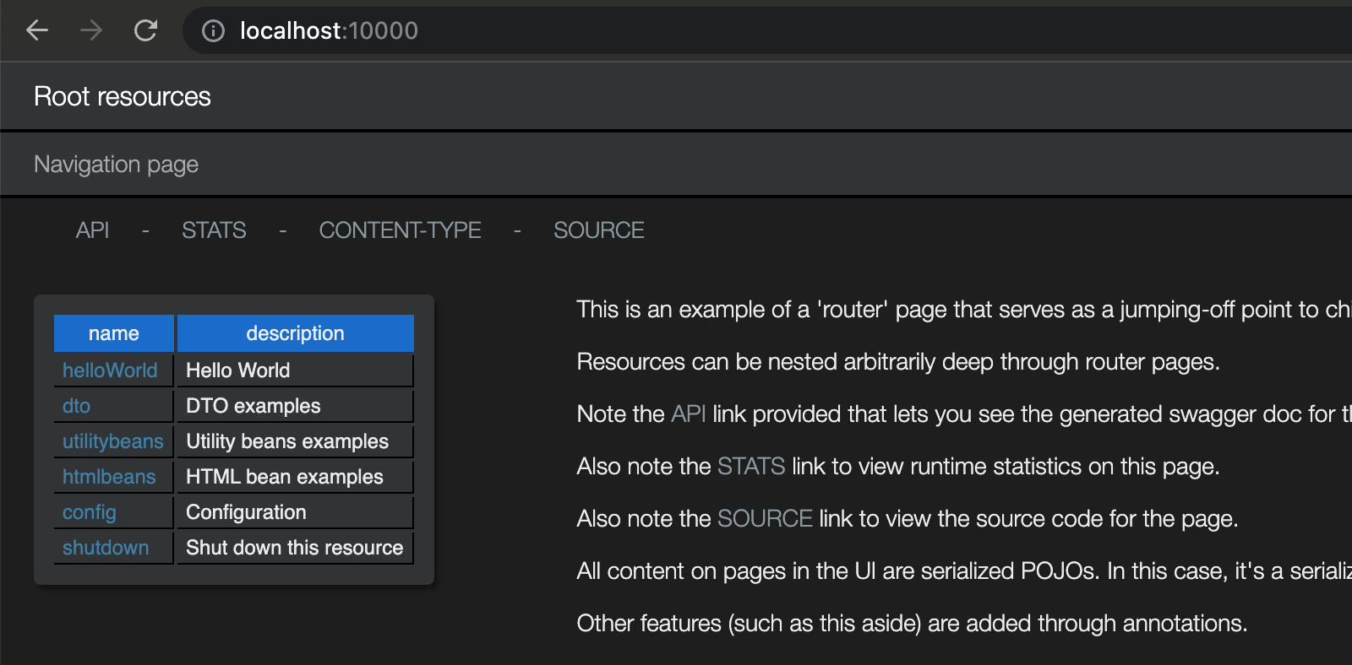Click the inline STATS link in aside text

click(751, 467)
